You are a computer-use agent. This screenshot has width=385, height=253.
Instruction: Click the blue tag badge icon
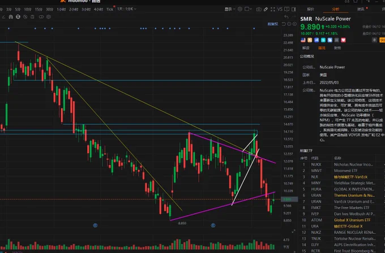click(330, 40)
